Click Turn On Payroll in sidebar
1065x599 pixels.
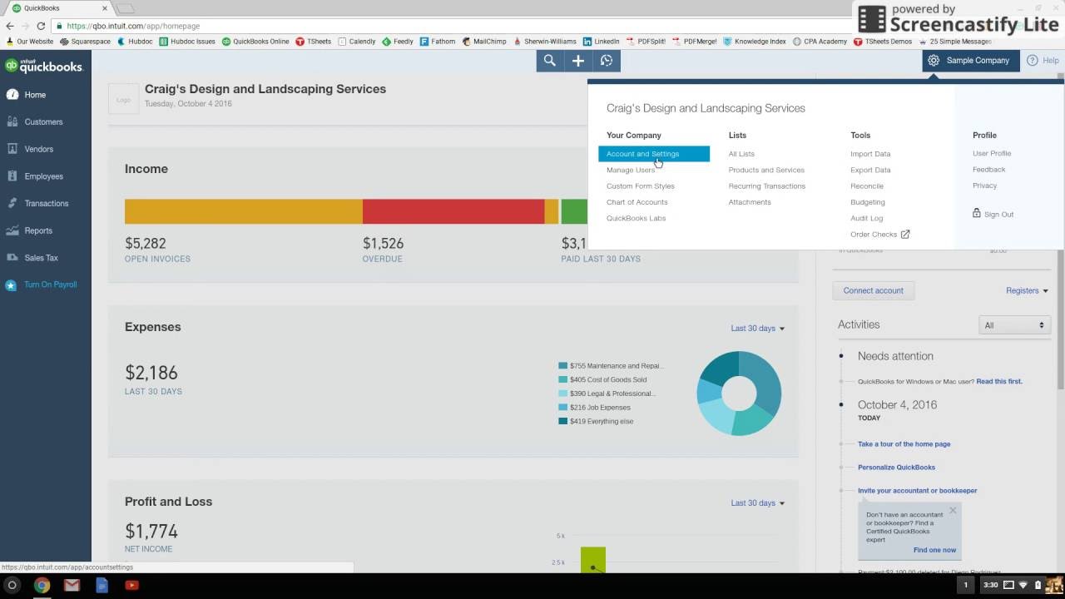click(x=50, y=285)
